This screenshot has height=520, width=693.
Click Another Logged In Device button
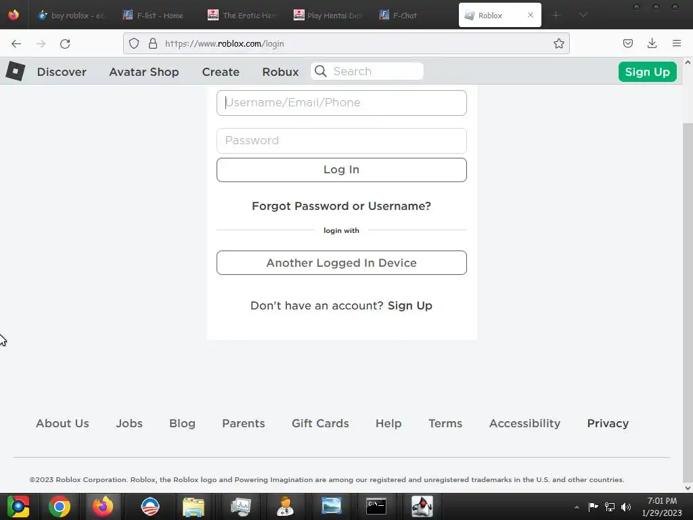[x=342, y=263]
